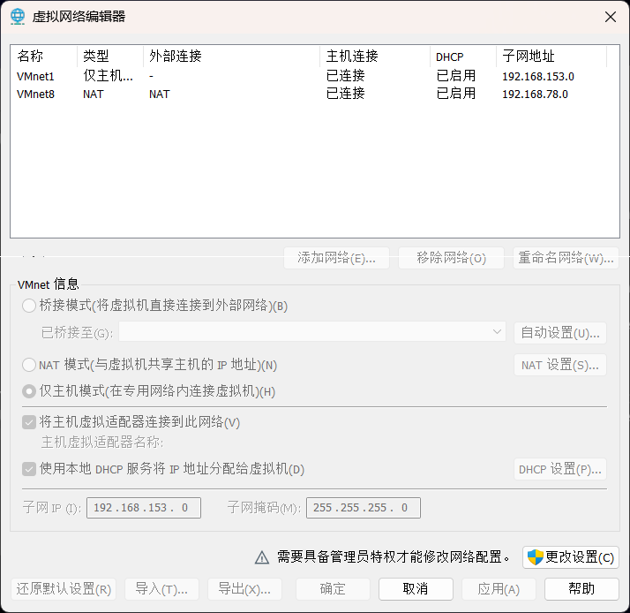Toggle 将主机虚拟适配器连接到此网络 checkbox

pyautogui.click(x=29, y=422)
